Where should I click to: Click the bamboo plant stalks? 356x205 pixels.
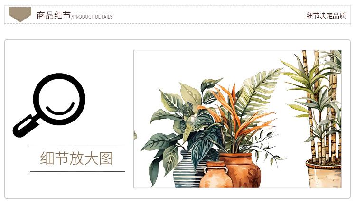click(x=322, y=107)
